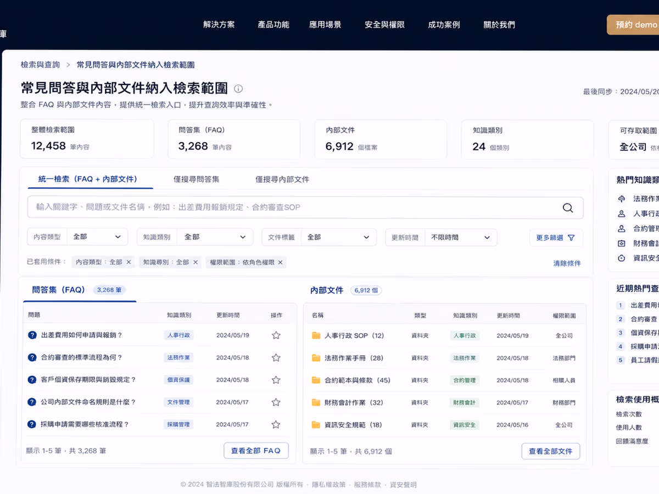659x494 pixels.
Task: Click the filter funnel icon in 更多篩選
Action: pos(571,238)
